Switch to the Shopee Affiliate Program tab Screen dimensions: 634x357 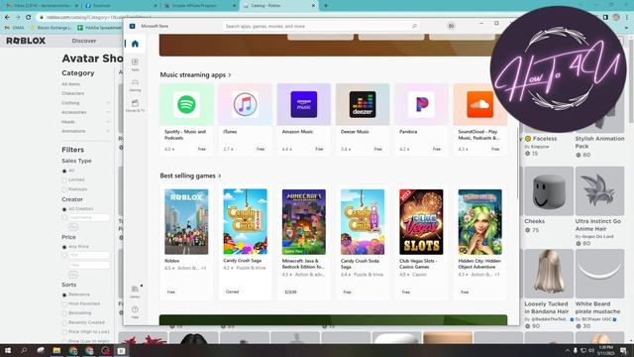199,6
